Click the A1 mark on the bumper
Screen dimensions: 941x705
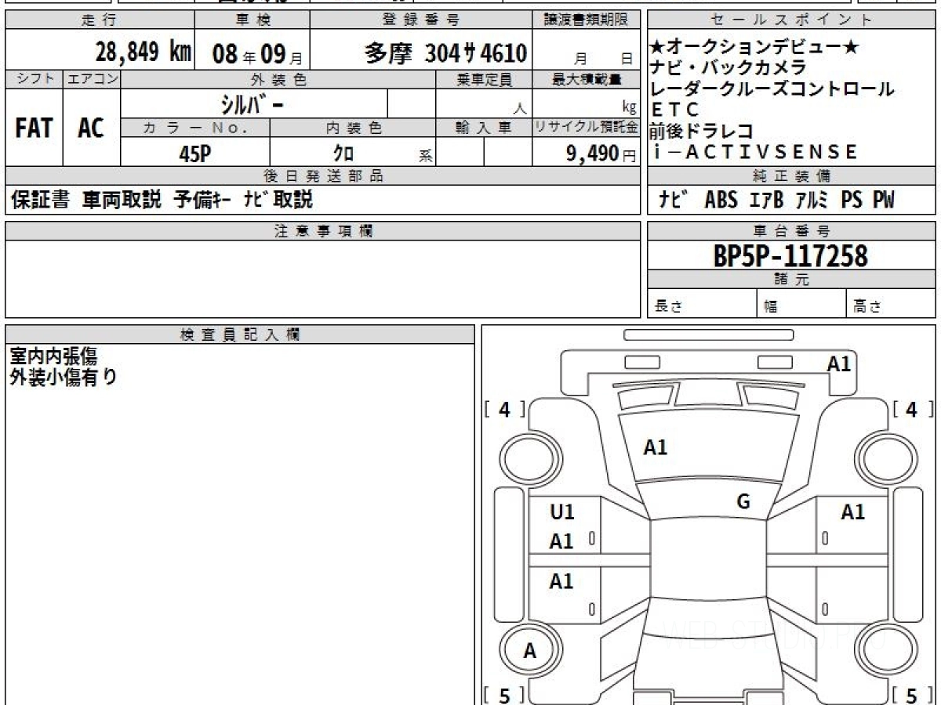pyautogui.click(x=839, y=363)
